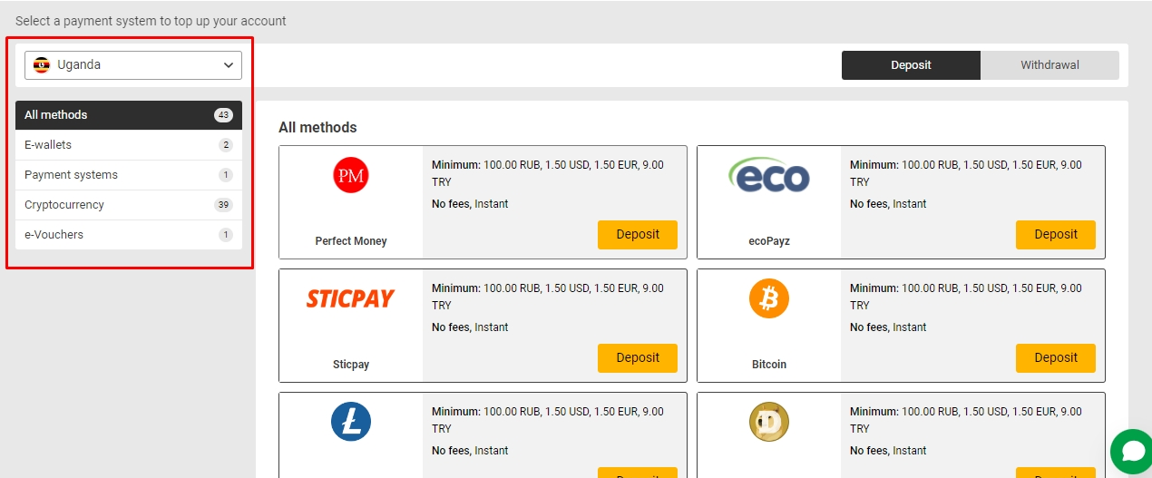Select All methods category
This screenshot has width=1152, height=478.
pyautogui.click(x=129, y=115)
